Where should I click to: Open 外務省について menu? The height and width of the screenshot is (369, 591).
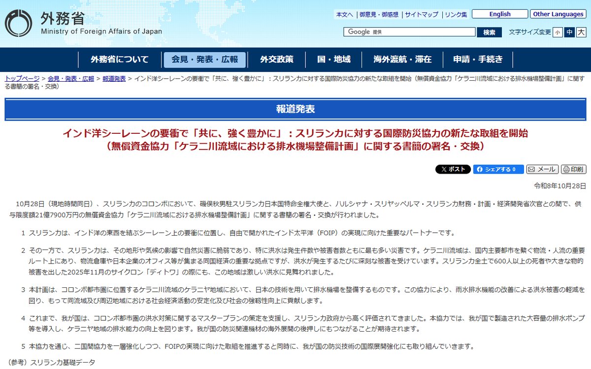120,60
